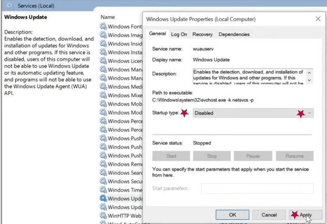Click gear icon beside Windows Time service

103,190
